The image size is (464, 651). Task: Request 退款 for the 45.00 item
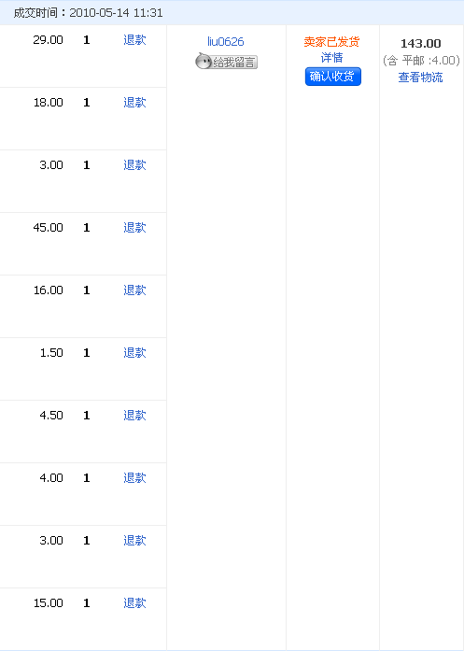point(134,228)
